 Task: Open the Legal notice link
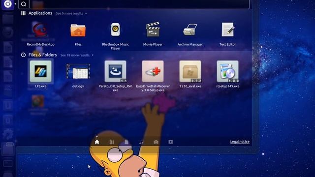pyautogui.click(x=240, y=142)
